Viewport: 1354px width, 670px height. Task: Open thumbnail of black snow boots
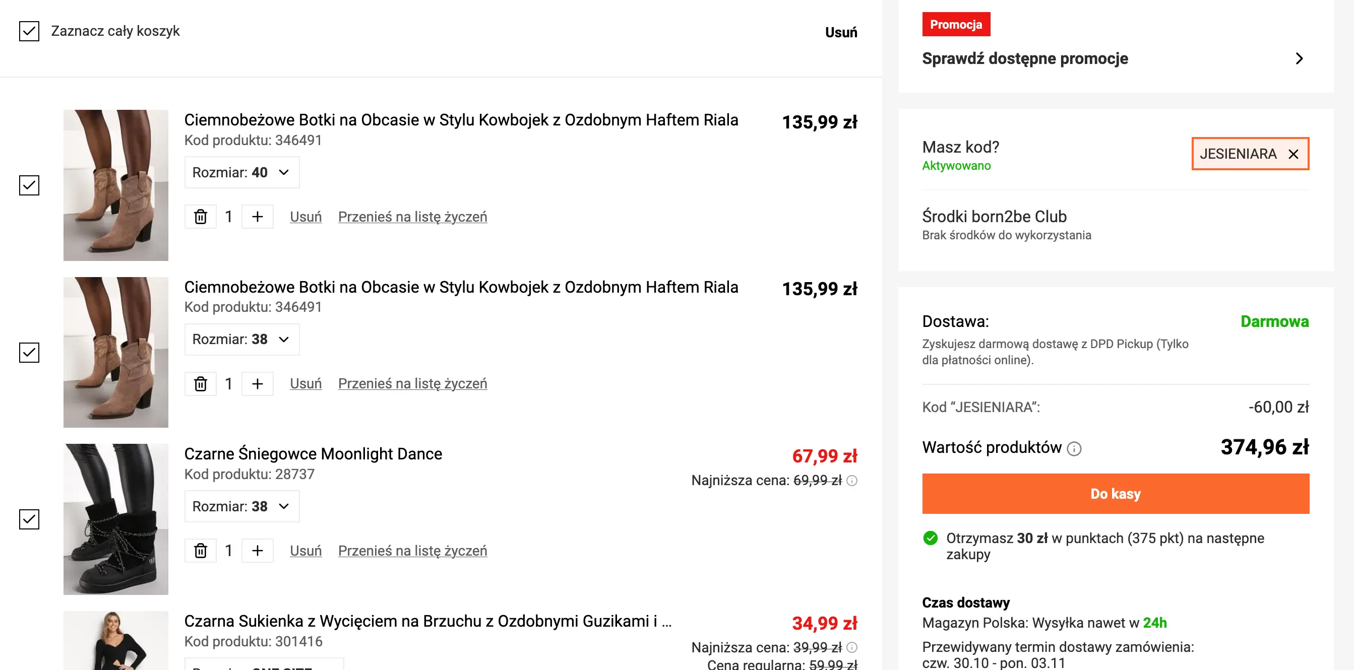point(115,519)
